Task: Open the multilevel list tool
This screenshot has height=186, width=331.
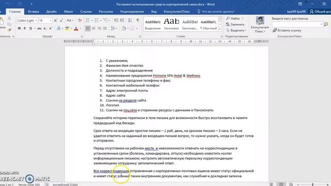Action: (106, 20)
